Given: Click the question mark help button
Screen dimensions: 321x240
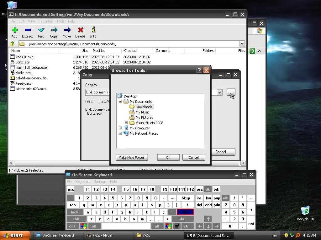Looking at the screenshot, I should click(199, 70).
